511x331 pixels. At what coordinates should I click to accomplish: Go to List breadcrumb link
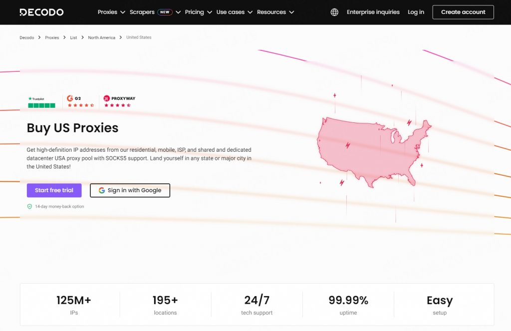[74, 37]
